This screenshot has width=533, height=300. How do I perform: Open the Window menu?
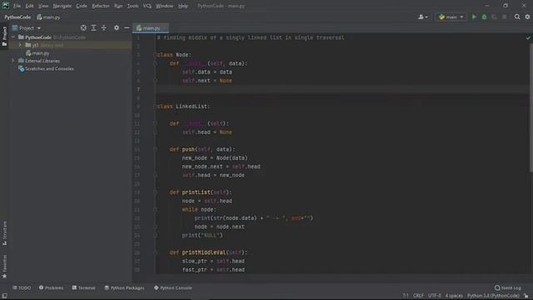[165, 6]
